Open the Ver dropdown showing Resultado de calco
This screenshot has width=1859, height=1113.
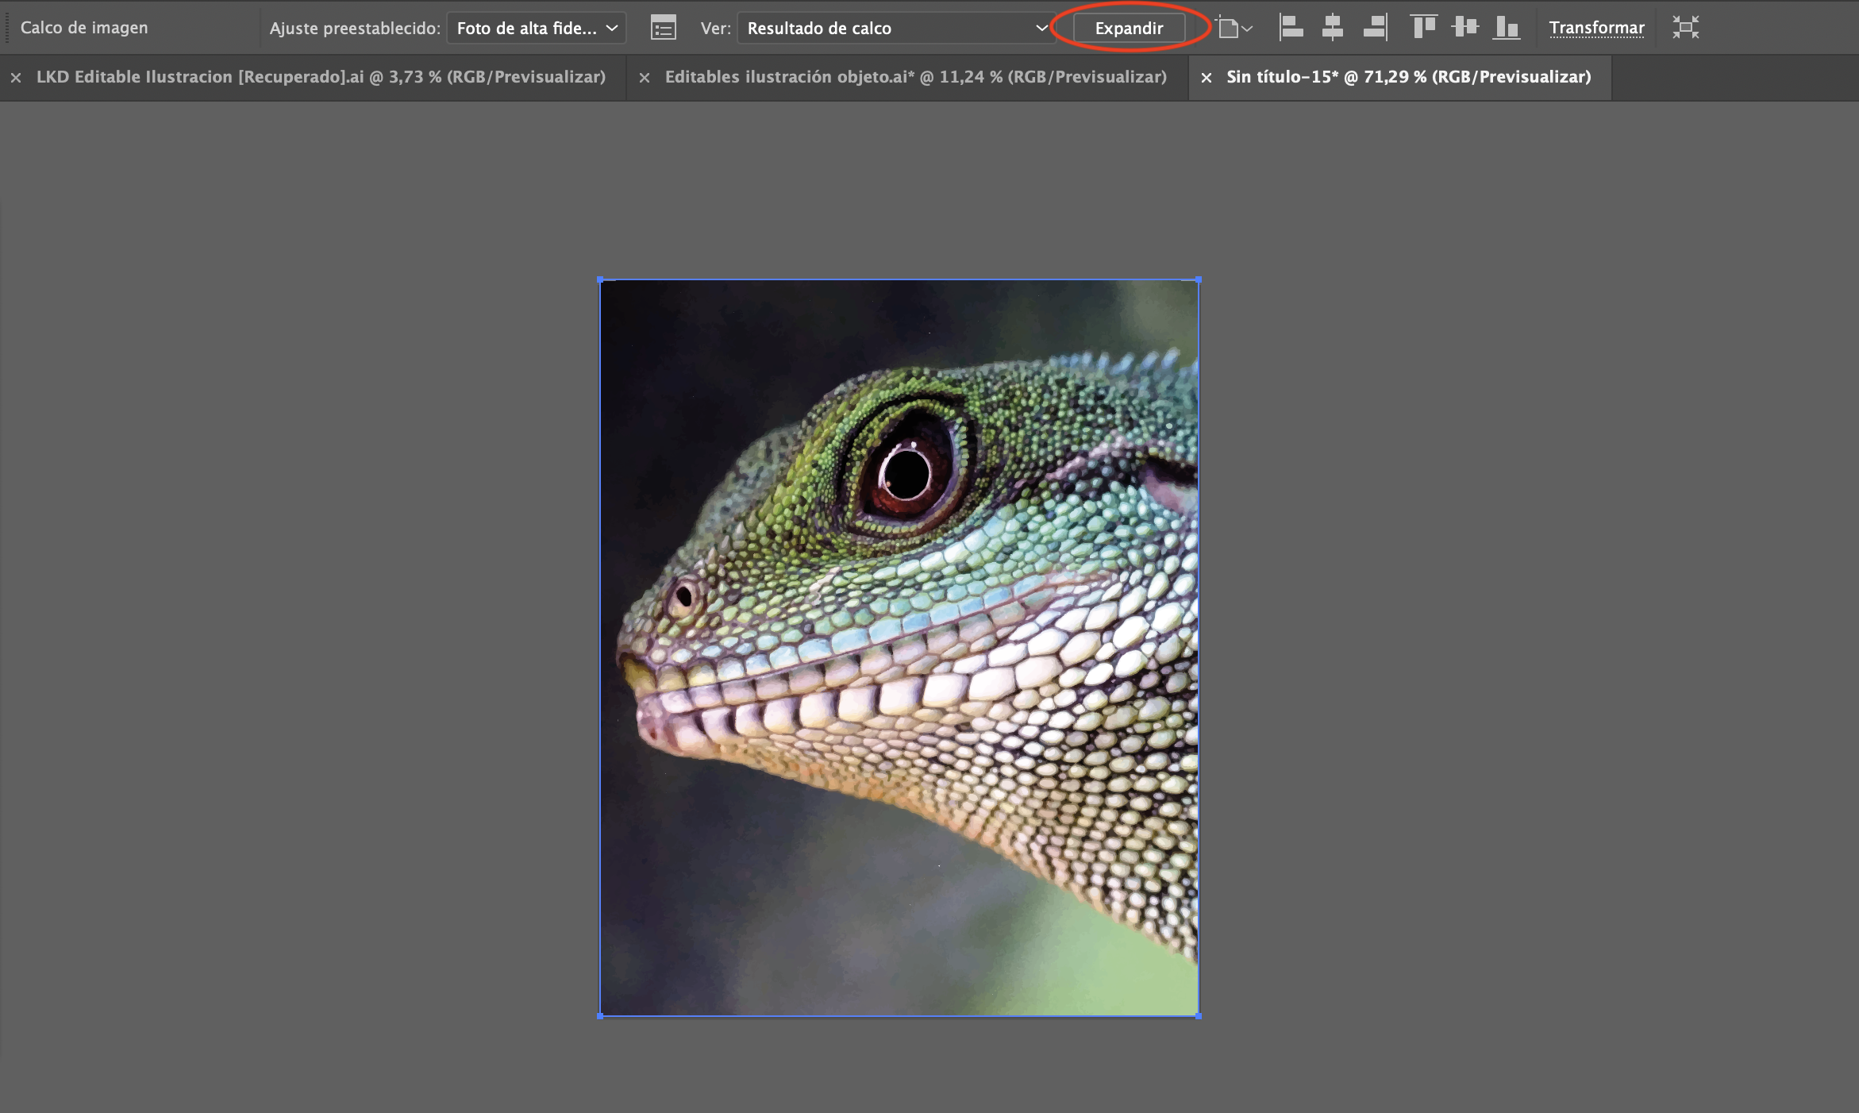click(x=895, y=29)
